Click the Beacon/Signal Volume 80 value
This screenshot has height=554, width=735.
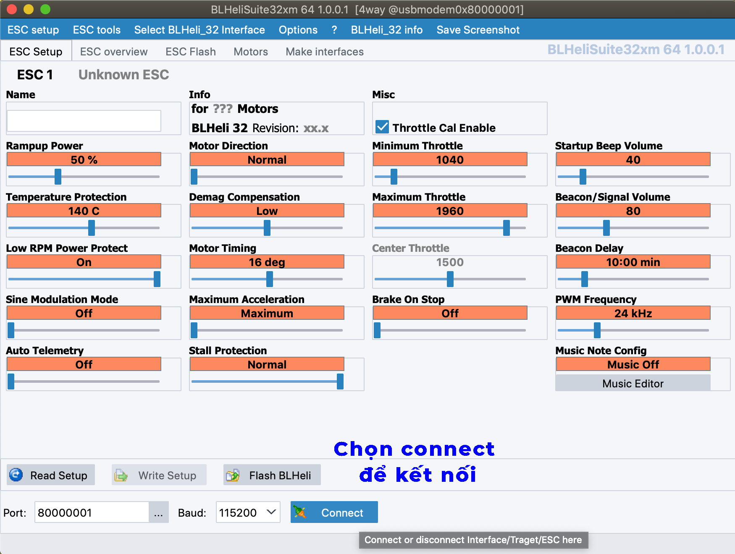633,211
